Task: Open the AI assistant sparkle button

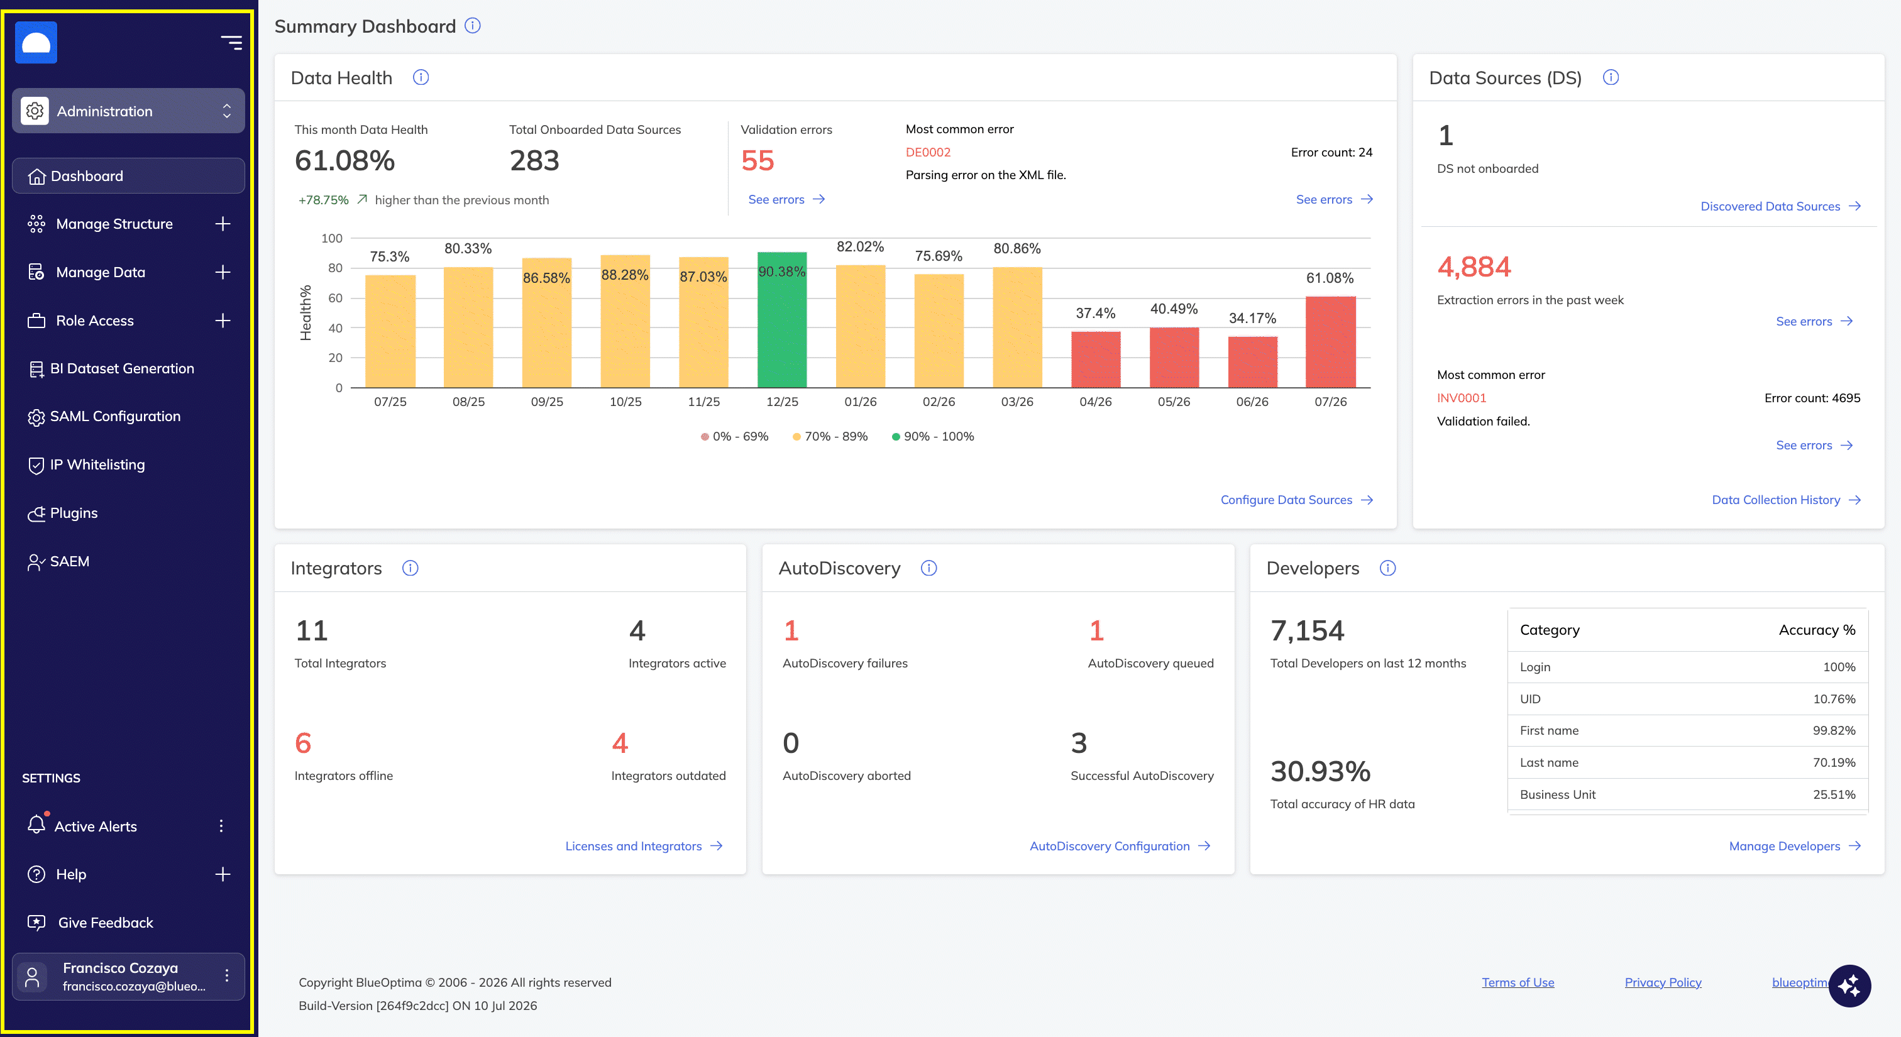Action: [1849, 986]
